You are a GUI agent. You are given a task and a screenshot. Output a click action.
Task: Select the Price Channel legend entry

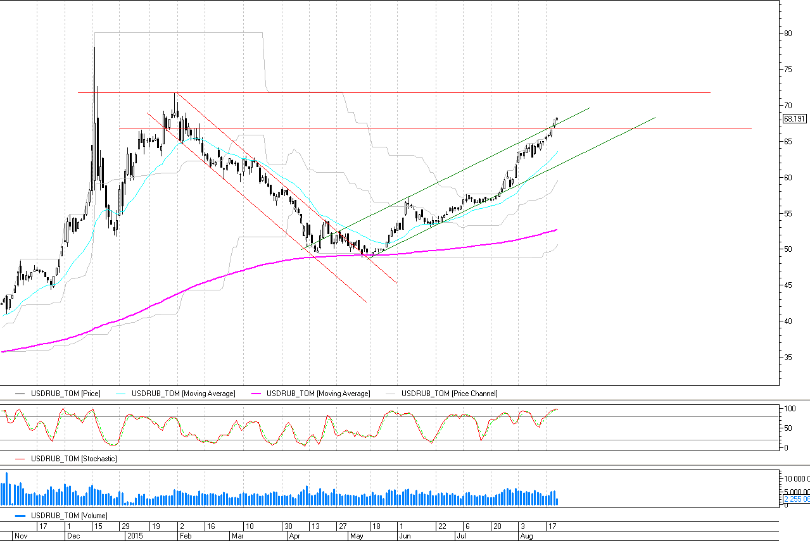click(x=449, y=394)
